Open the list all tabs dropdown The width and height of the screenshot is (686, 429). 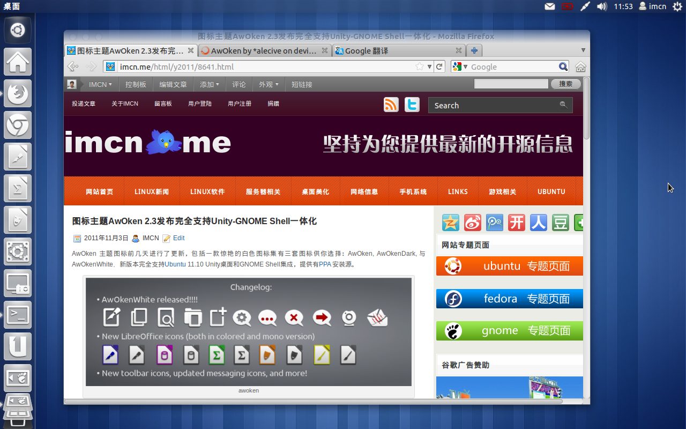(x=583, y=50)
